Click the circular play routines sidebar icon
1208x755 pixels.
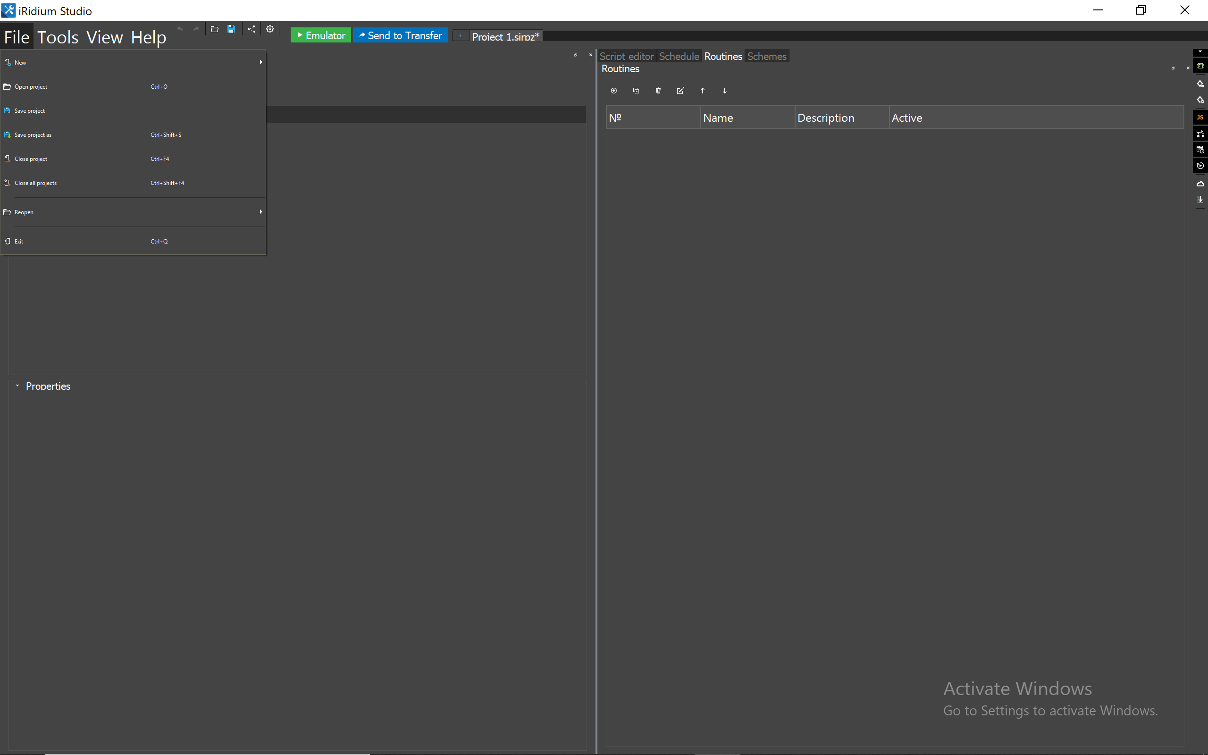(x=1200, y=166)
